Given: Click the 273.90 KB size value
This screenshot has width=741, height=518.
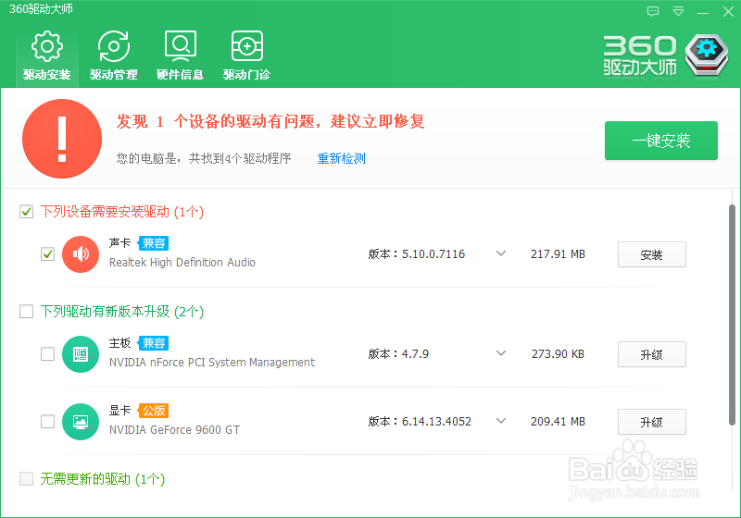Looking at the screenshot, I should [558, 354].
